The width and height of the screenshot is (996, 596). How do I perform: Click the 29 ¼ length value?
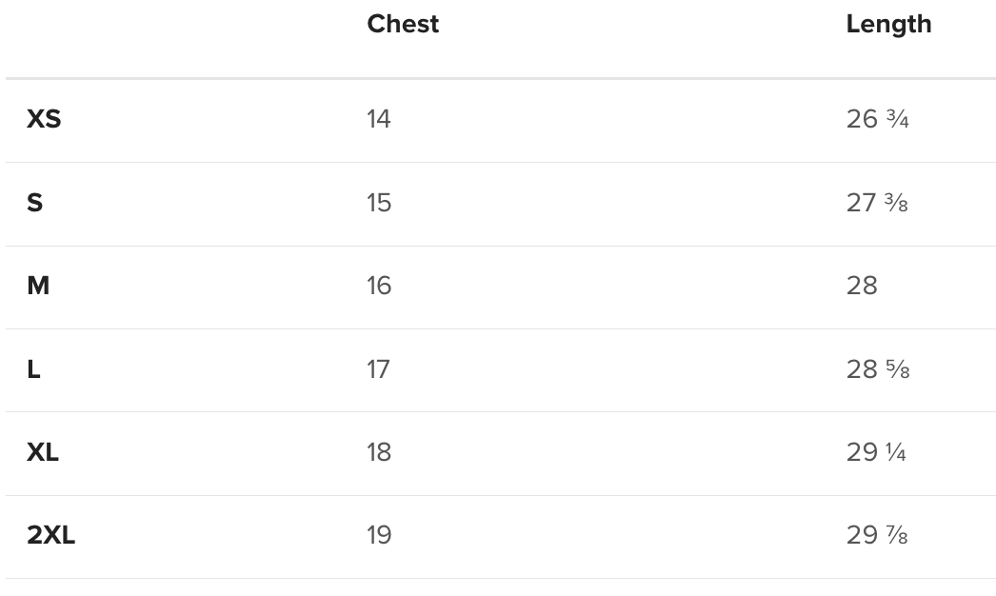click(x=876, y=452)
